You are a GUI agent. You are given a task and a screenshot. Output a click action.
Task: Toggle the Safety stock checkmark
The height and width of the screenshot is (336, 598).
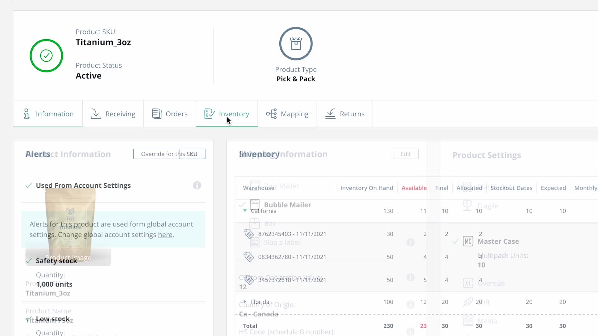pyautogui.click(x=29, y=261)
